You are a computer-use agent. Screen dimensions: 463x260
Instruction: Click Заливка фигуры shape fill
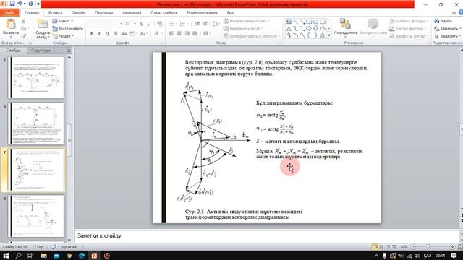pos(409,21)
